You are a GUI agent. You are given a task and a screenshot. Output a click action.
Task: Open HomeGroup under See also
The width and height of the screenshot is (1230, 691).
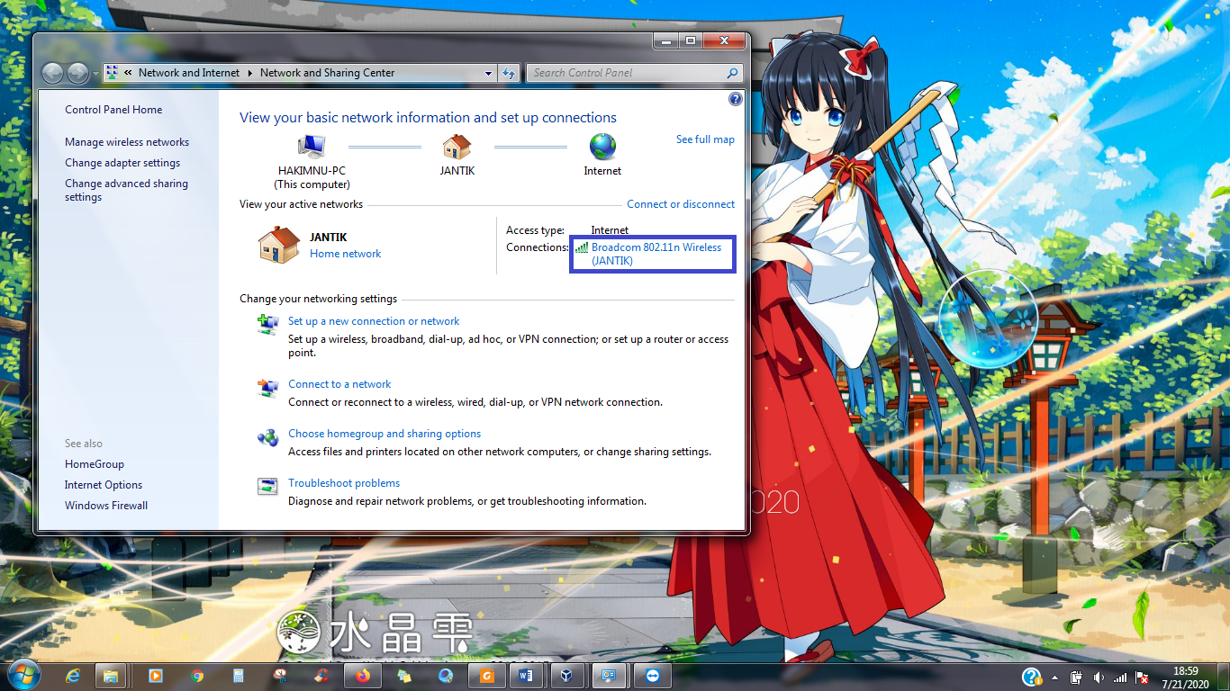pyautogui.click(x=95, y=464)
